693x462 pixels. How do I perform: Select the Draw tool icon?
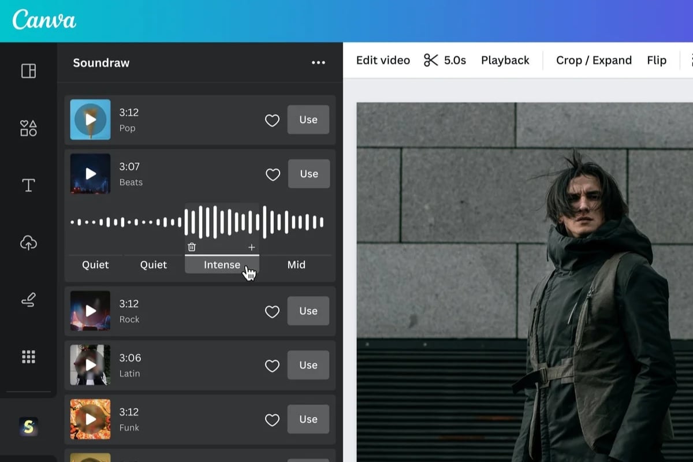[x=28, y=300]
